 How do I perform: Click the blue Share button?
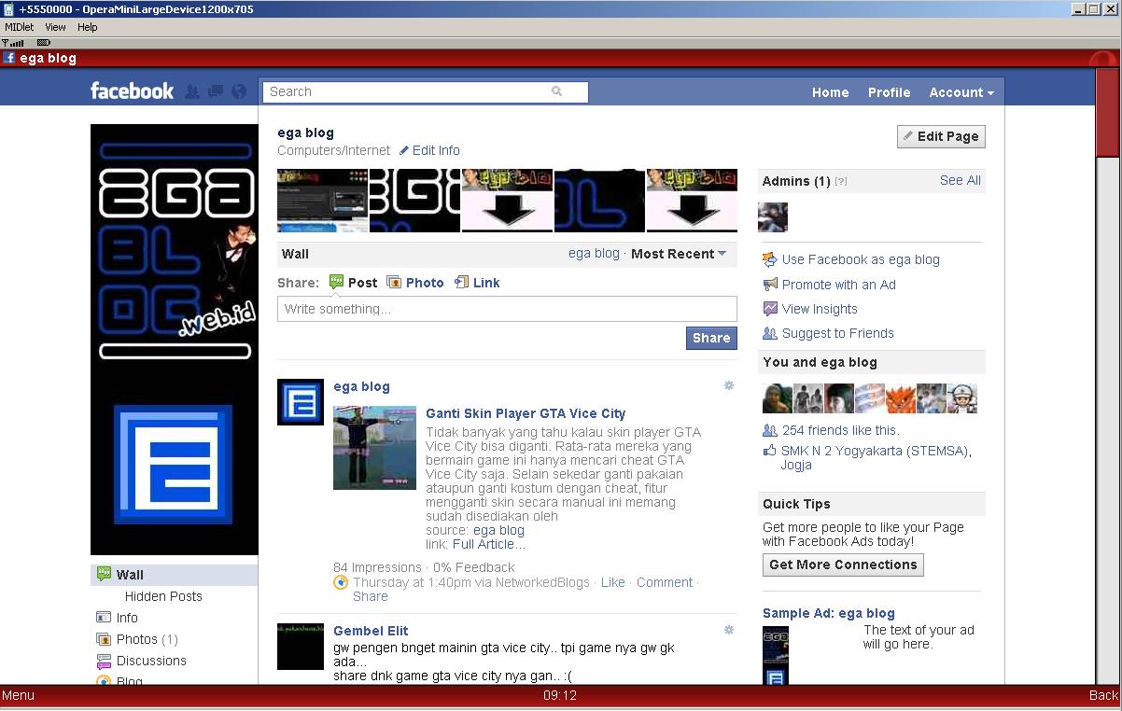pyautogui.click(x=711, y=338)
